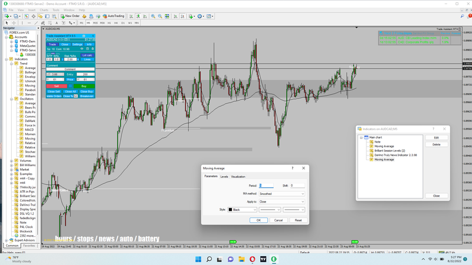Collapse the Trend indicators folder
472x265 pixels.
click(11, 64)
